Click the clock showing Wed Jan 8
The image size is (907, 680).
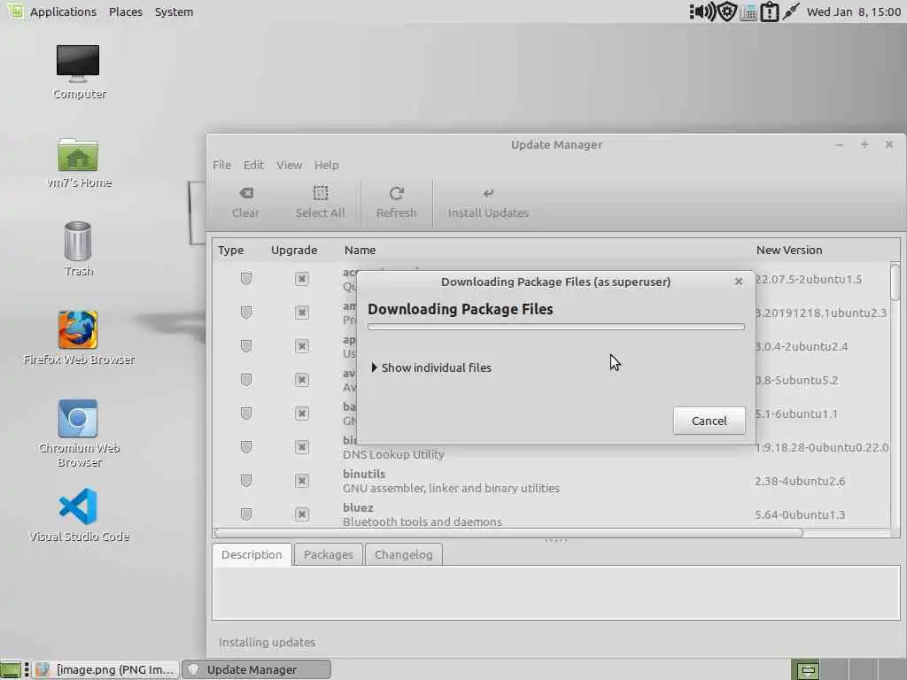[x=854, y=12]
